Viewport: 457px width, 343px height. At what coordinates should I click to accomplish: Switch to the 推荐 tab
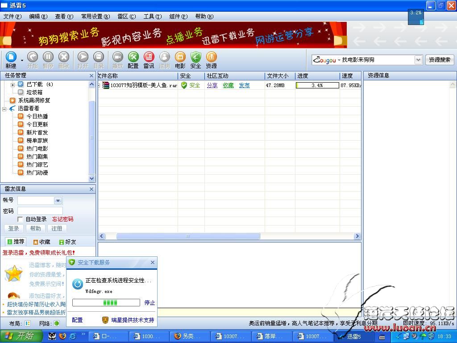(x=16, y=242)
